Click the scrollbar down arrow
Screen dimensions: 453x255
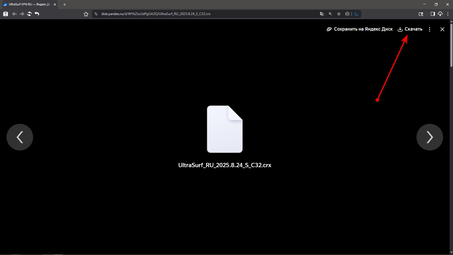pyautogui.click(x=451, y=252)
